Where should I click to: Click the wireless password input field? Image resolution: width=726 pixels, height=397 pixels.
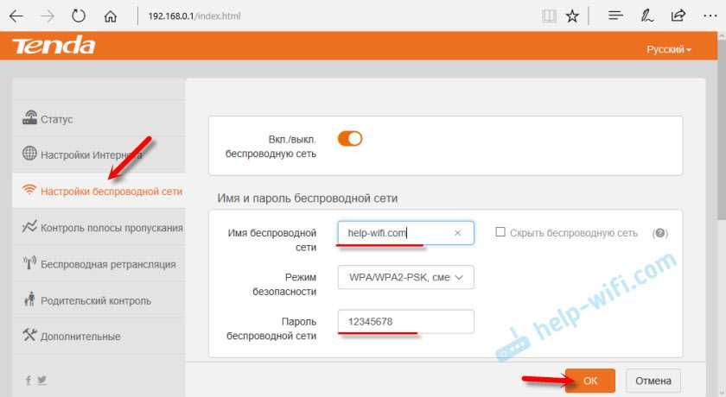point(405,322)
